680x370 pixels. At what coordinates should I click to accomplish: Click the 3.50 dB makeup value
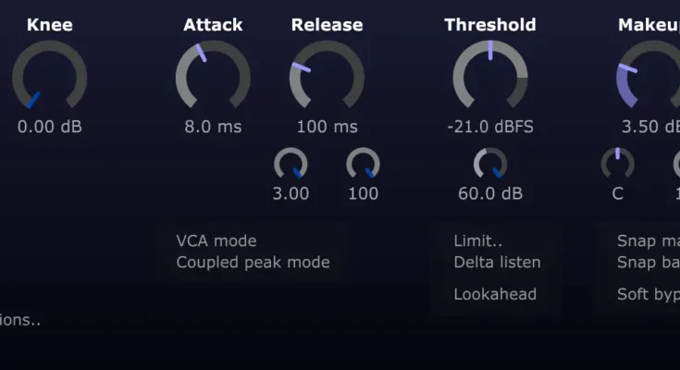650,126
